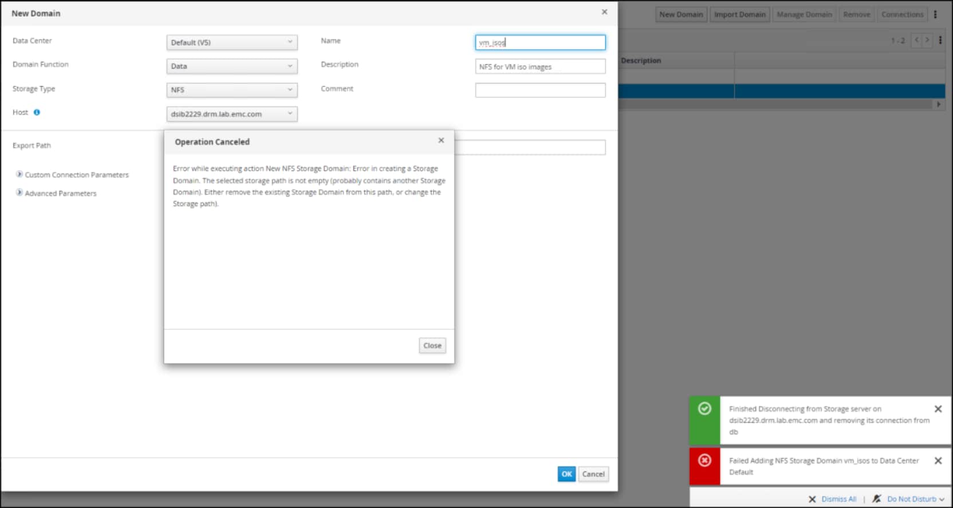Click the Export Path input field
This screenshot has width=953, height=508.
(530, 147)
